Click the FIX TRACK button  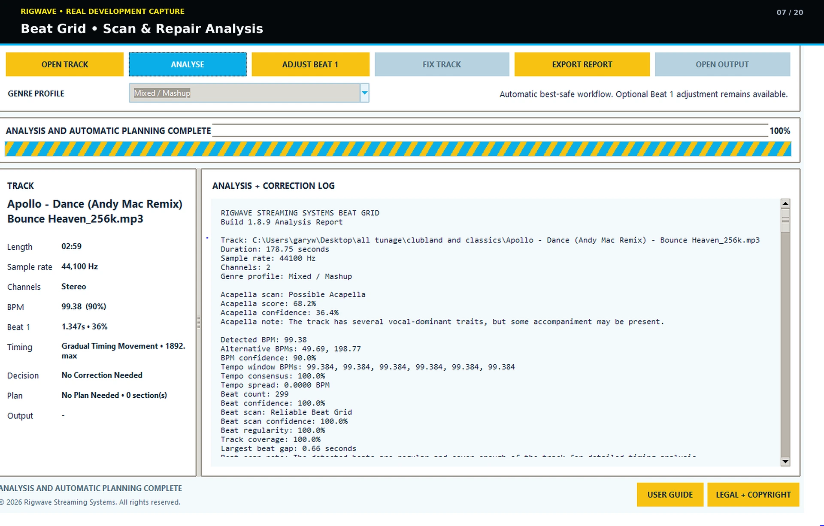(442, 64)
